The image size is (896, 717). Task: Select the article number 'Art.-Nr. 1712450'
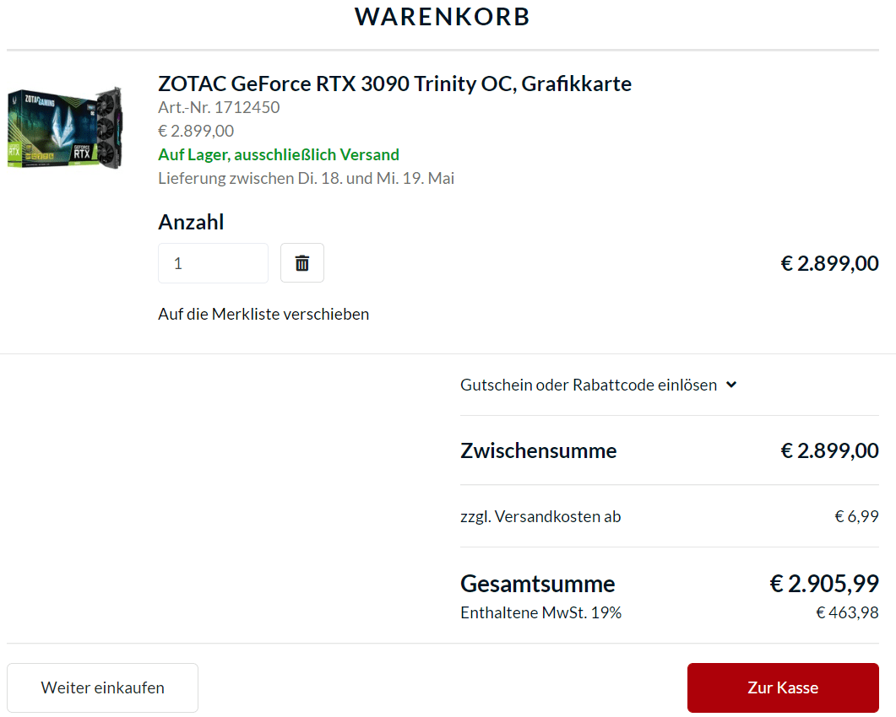tap(219, 107)
